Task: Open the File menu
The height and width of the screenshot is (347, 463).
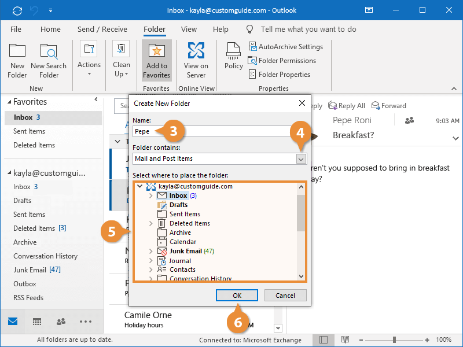Action: pos(16,29)
